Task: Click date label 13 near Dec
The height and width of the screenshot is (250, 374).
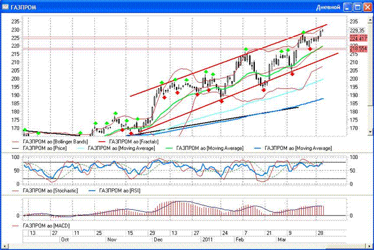Action: coord(174,233)
